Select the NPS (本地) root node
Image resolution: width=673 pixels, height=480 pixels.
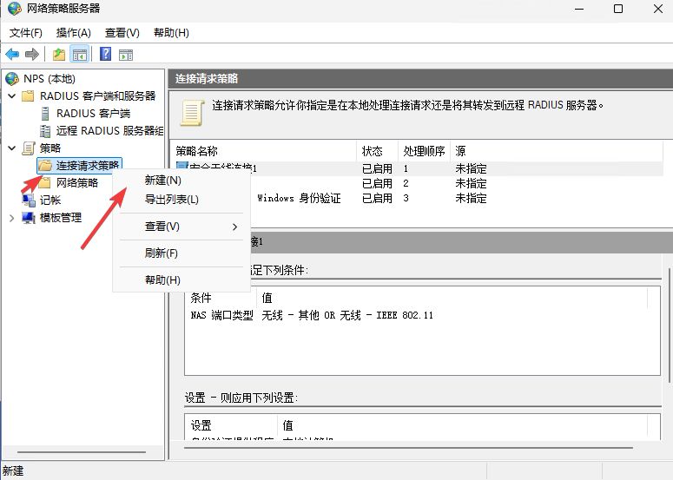tap(49, 78)
